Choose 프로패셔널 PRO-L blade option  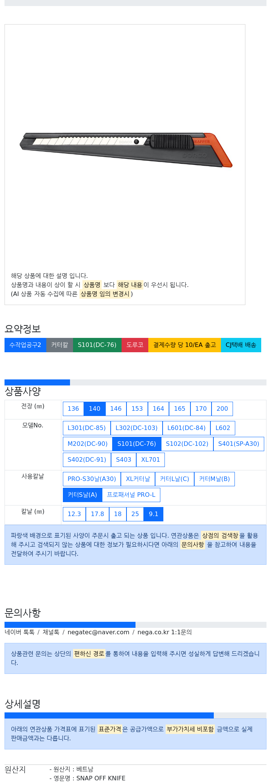(x=131, y=495)
